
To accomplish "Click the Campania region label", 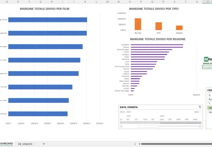I will click(x=125, y=76).
